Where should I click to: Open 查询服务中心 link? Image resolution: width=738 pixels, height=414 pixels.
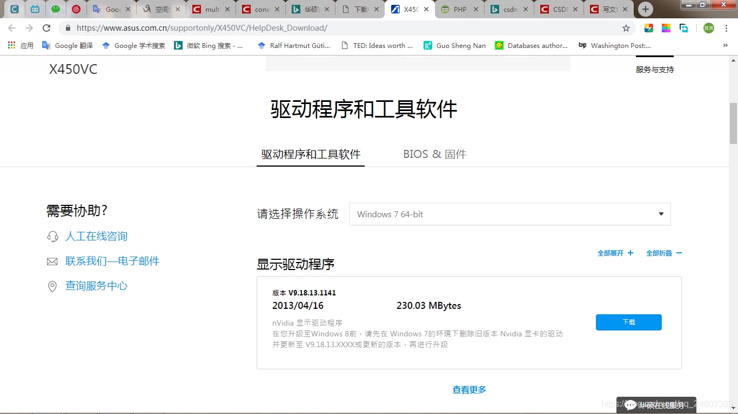coord(96,286)
